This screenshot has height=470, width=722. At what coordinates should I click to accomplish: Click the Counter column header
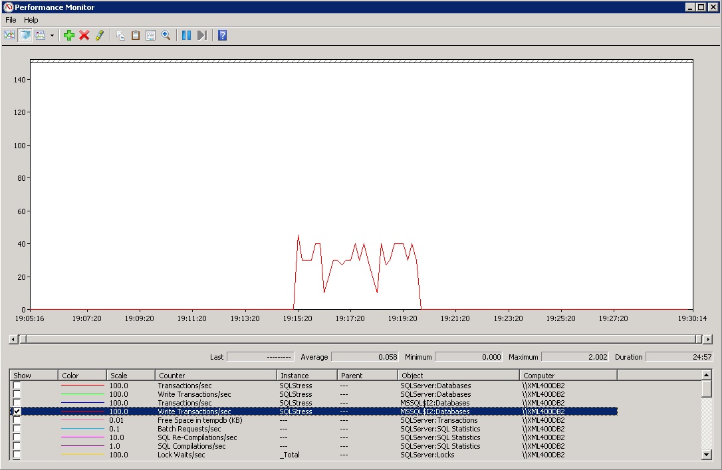[215, 376]
